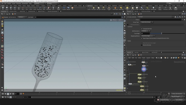Click the Torus shelf tool
186x105 pixels.
[15, 8]
